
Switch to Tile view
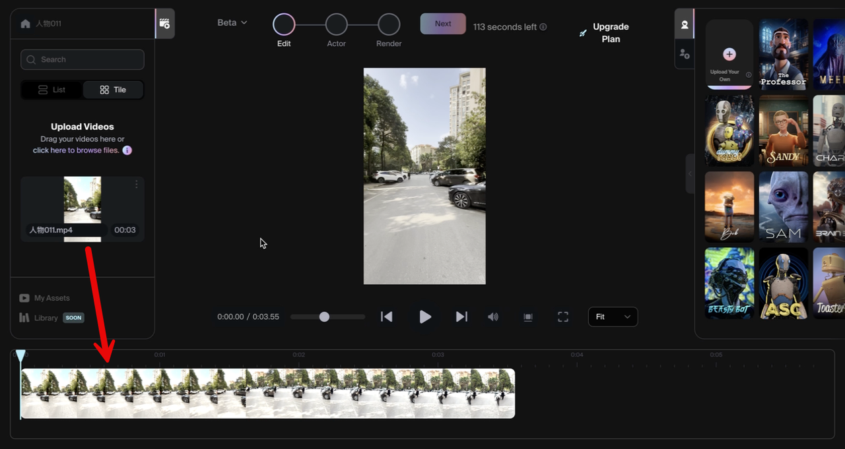(x=113, y=90)
